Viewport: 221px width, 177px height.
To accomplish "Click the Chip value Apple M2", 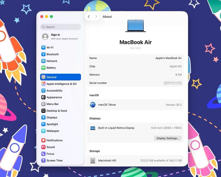I will tap(176, 66).
